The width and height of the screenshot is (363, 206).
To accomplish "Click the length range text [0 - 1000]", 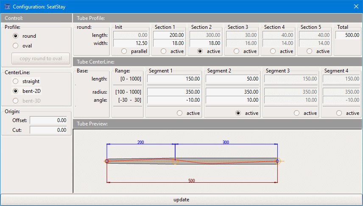I will tap(131, 79).
